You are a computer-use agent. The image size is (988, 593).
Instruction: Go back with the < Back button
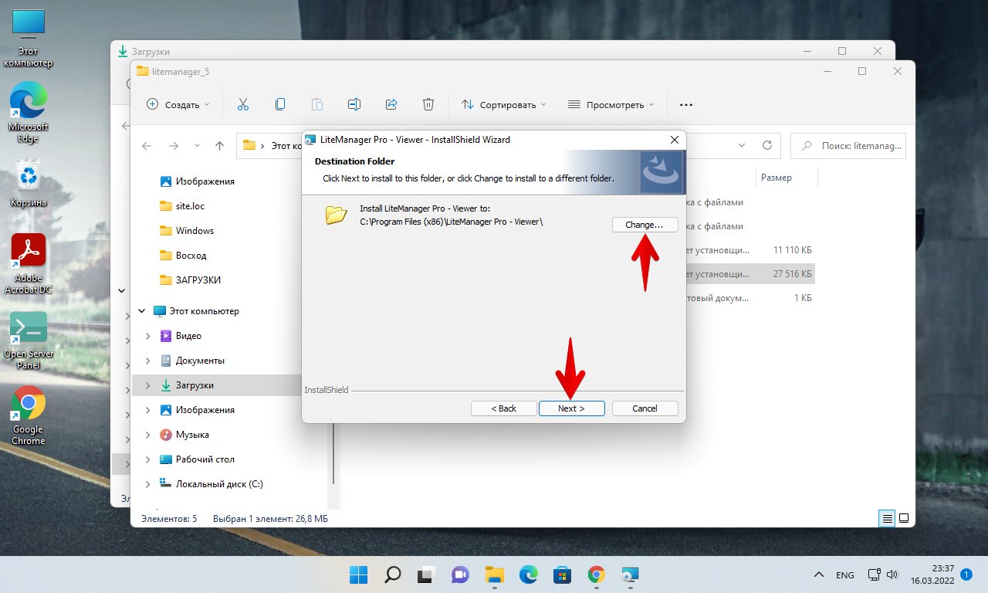point(504,408)
